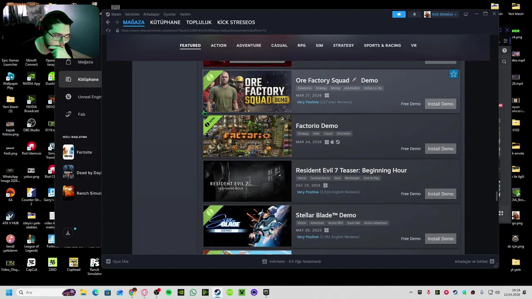This screenshot has height=299, width=532.
Task: Click the Oyun Ekle plus icon
Action: click(x=108, y=262)
